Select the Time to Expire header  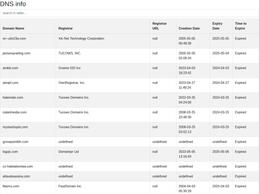(x=241, y=26)
